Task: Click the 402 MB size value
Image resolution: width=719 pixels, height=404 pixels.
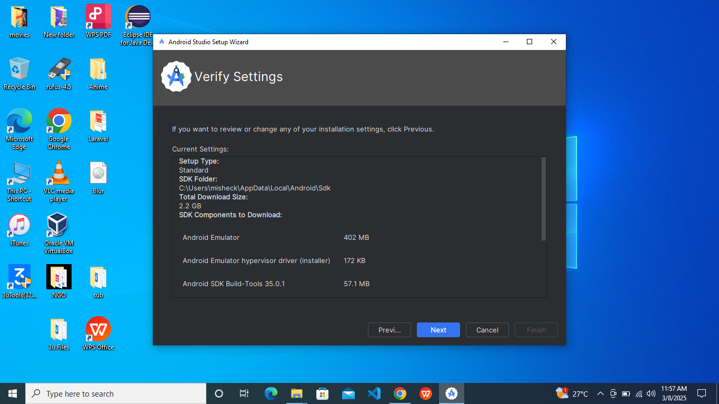Action: coord(356,237)
